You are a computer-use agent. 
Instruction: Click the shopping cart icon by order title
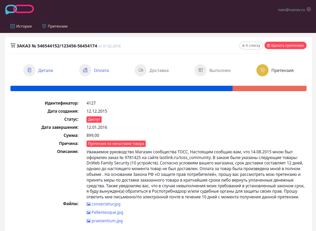click(13, 45)
